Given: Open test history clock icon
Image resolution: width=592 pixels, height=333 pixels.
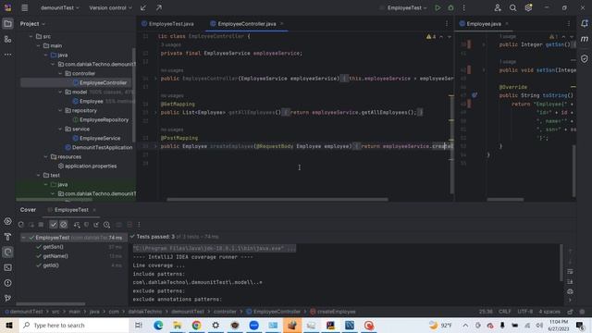Looking at the screenshot, I should click(x=107, y=225).
